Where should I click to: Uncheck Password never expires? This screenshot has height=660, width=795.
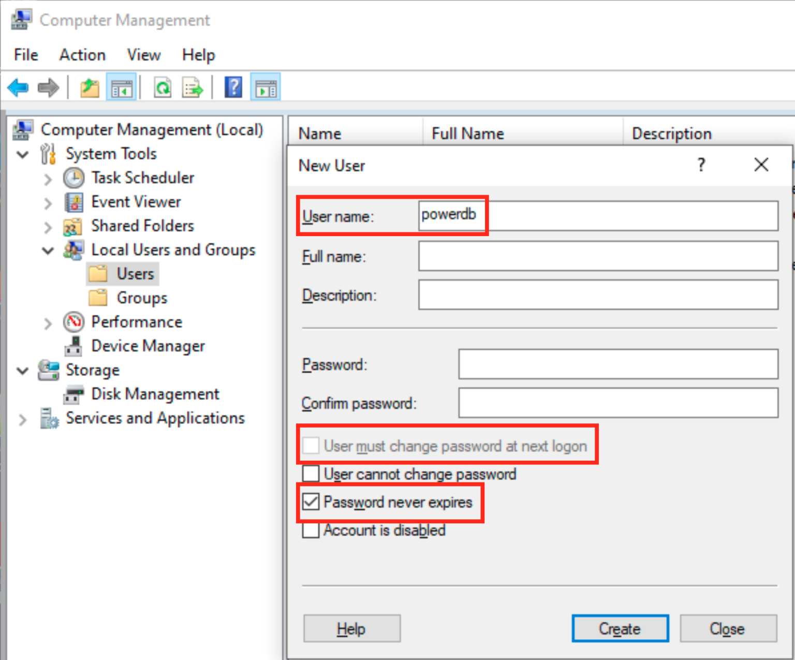tap(311, 502)
